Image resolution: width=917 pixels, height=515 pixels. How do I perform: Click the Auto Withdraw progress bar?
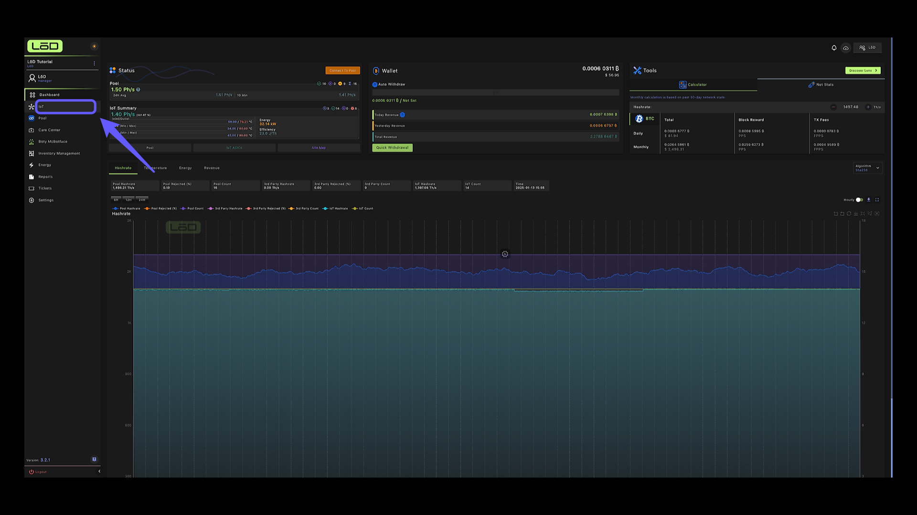[496, 93]
